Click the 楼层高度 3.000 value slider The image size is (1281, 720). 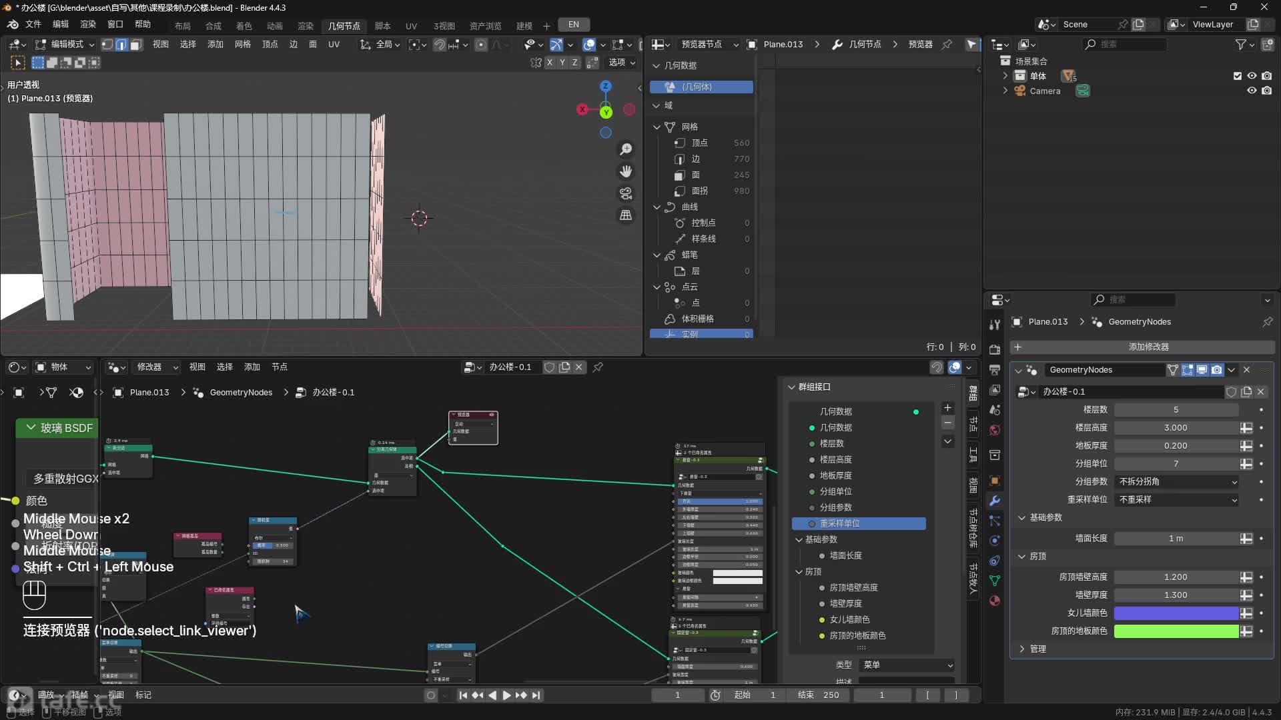[x=1176, y=428]
